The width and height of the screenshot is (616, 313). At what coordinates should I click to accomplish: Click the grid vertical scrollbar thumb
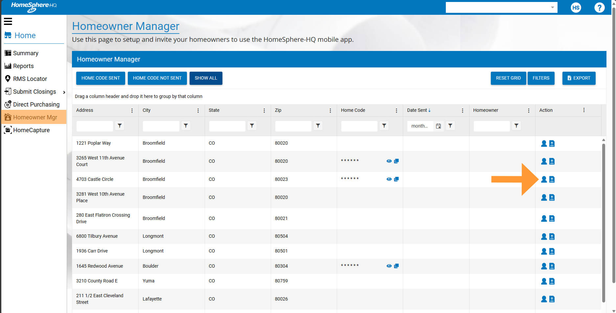click(x=604, y=223)
